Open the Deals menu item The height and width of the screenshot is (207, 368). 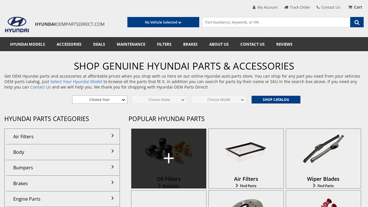pyautogui.click(x=99, y=44)
